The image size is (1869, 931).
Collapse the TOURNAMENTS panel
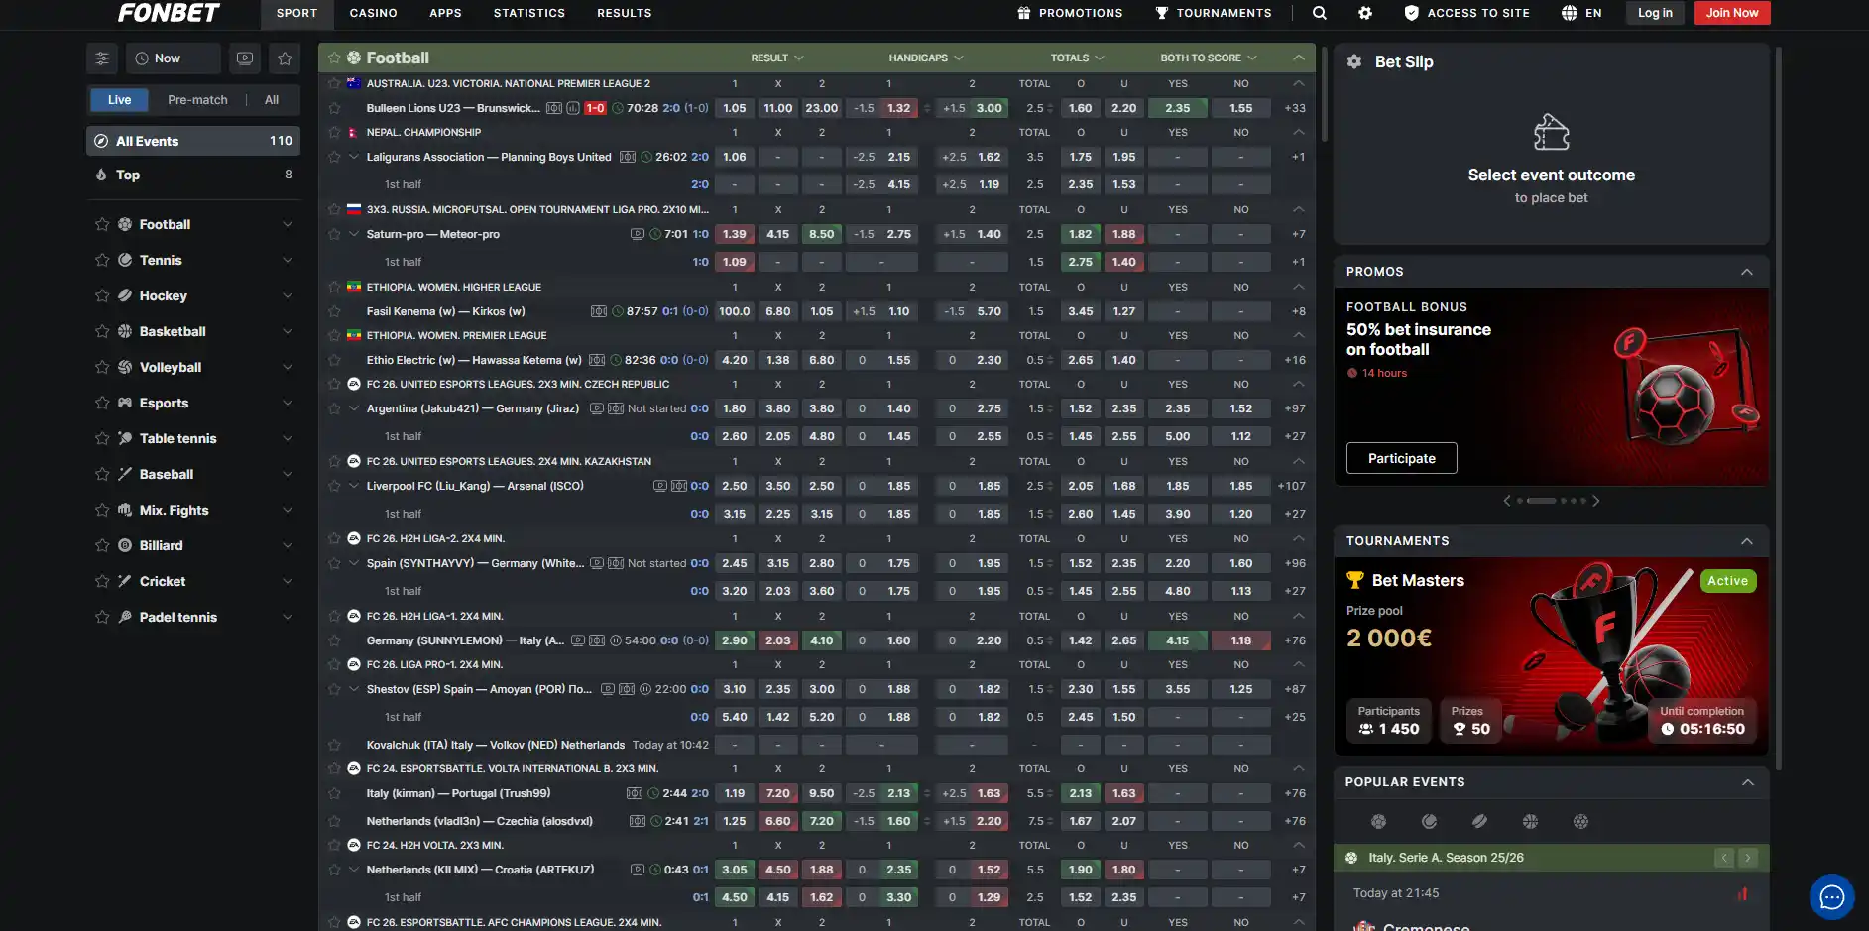[1747, 541]
